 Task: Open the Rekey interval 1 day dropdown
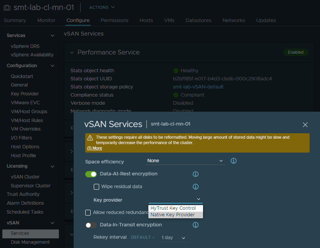pos(174,238)
